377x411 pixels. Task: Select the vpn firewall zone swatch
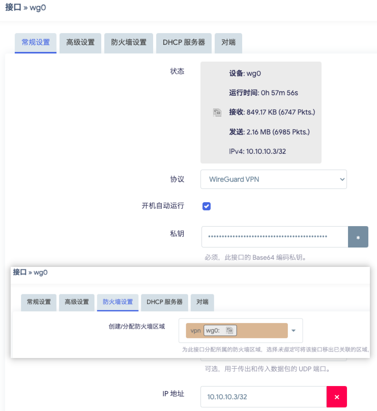[x=195, y=331]
